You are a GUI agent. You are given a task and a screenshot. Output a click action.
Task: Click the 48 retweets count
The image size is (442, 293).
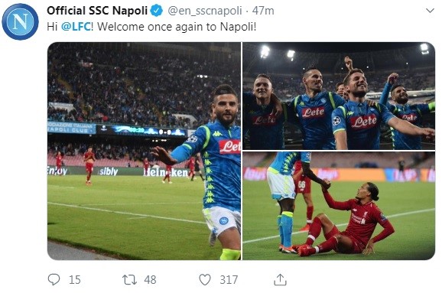click(150, 280)
